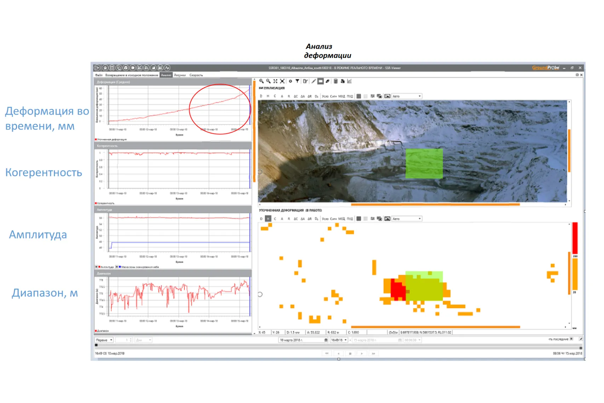604x403 pixels.
Task: Open the calculator icon in toolbar
Action: point(335,81)
